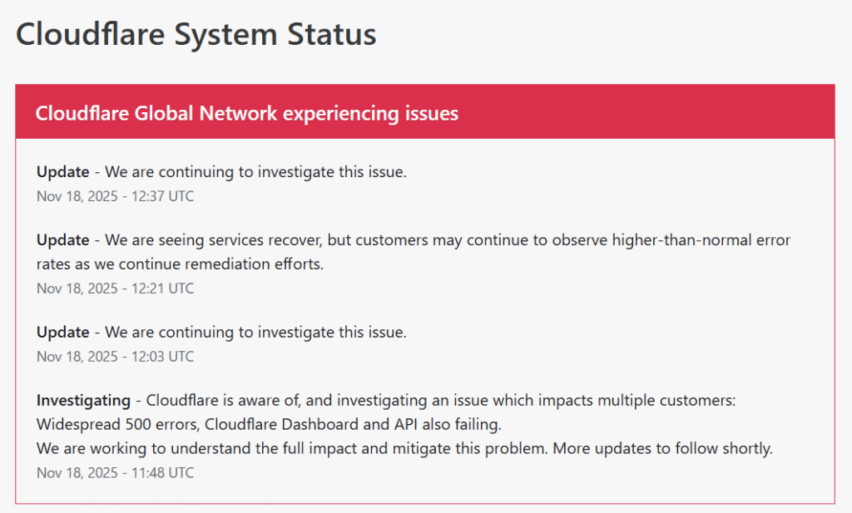The image size is (852, 513).
Task: Select the 12:03 UTC timestamp
Action: [x=115, y=356]
